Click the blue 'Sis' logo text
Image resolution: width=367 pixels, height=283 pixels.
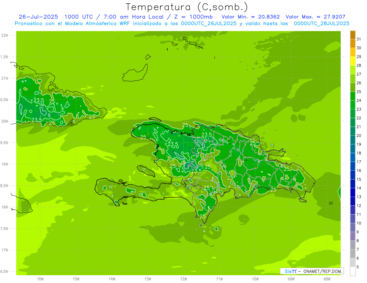pos(288,271)
